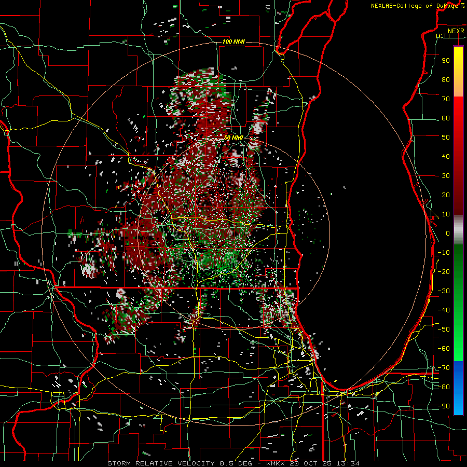Image resolution: width=467 pixels, height=467 pixels.
Task: Click the 90 value on velocity scale
Action: pyautogui.click(x=446, y=61)
